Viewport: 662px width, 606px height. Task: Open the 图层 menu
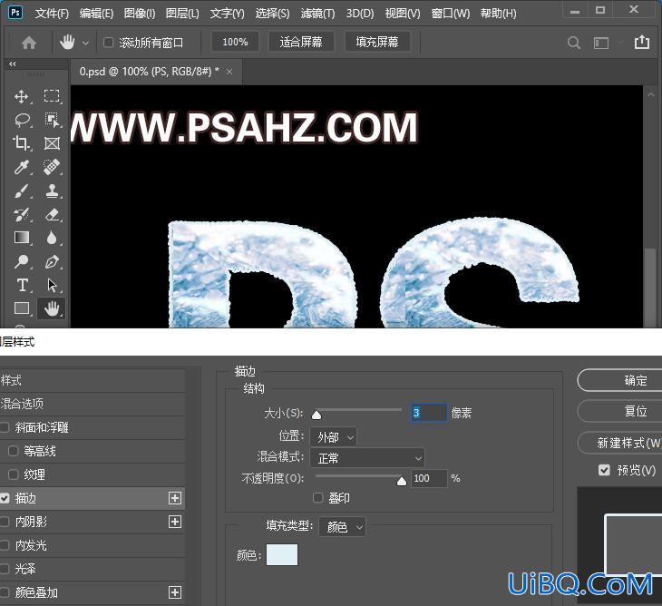click(182, 14)
